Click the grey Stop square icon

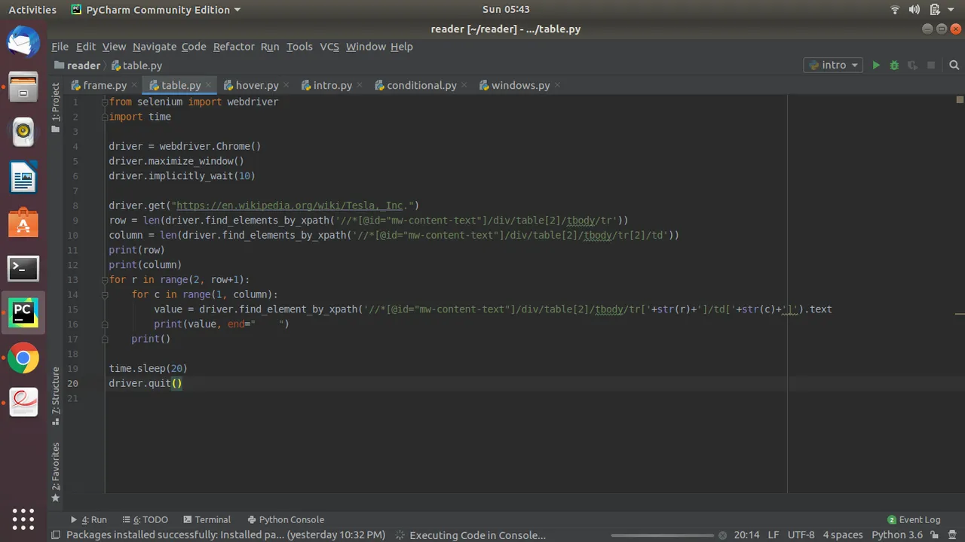(931, 65)
